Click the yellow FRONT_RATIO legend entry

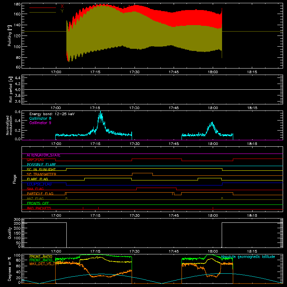(x=41, y=257)
